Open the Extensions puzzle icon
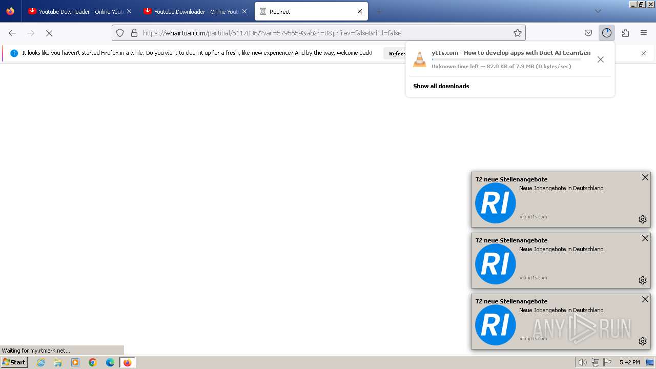 [x=625, y=33]
